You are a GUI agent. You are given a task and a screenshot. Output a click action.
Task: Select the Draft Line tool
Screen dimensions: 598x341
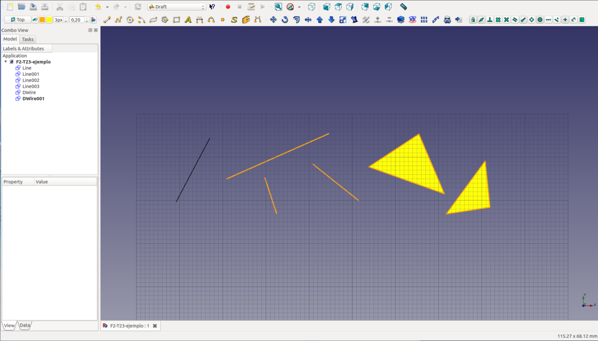tap(107, 20)
